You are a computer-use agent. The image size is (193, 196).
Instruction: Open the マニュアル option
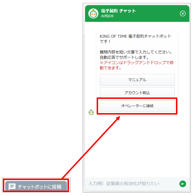point(137,80)
